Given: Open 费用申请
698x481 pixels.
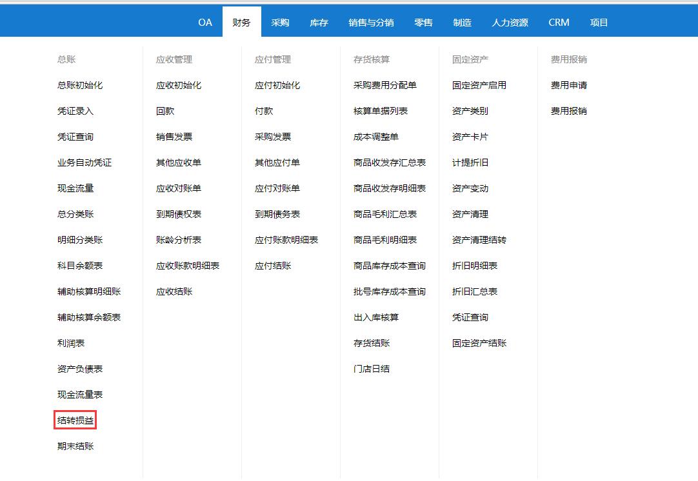Looking at the screenshot, I should coord(569,85).
